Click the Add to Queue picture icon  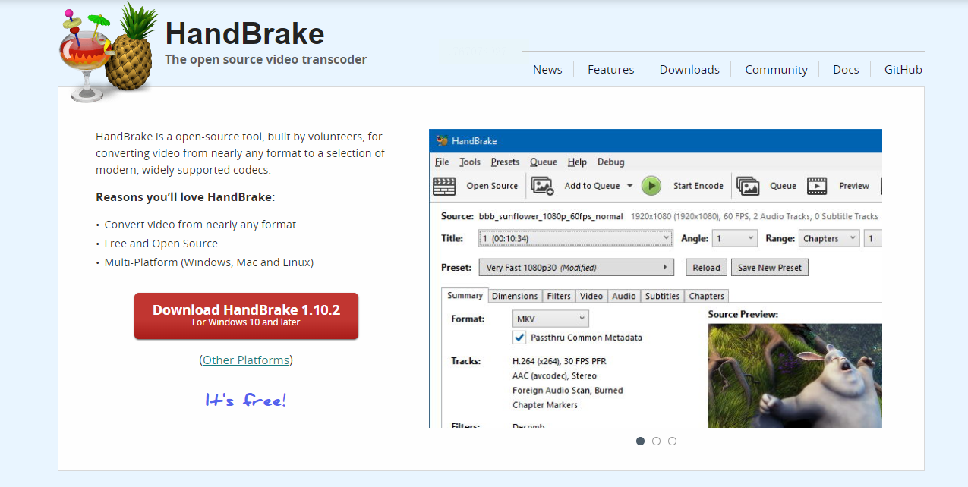(542, 186)
